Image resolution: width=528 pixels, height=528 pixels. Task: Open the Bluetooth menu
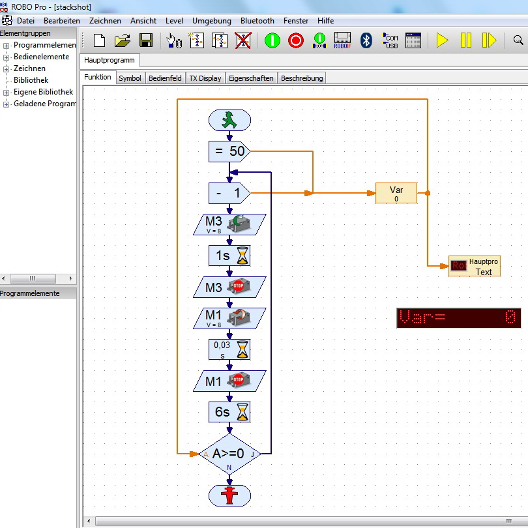click(257, 21)
